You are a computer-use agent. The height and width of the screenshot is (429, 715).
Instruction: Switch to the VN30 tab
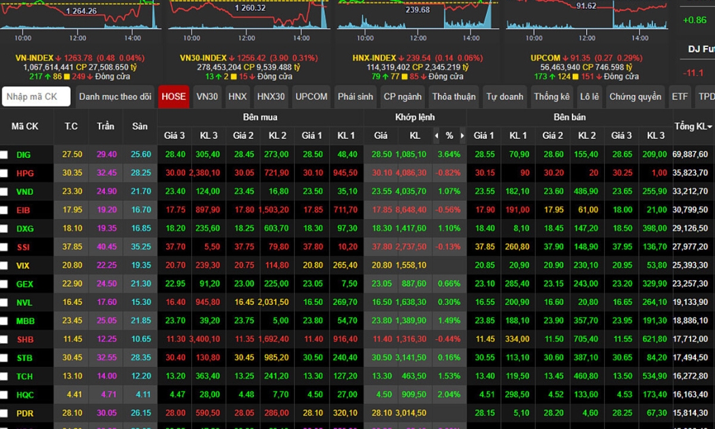(207, 97)
